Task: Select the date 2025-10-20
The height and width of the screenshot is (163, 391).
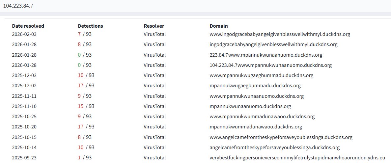Action: (24, 126)
